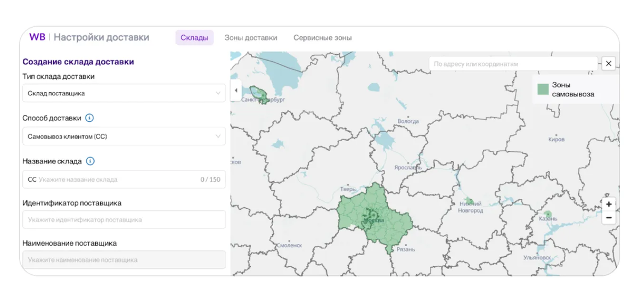Viewport: 639px width, 302px height.
Task: Click the Тверь map label
Action: tap(348, 189)
